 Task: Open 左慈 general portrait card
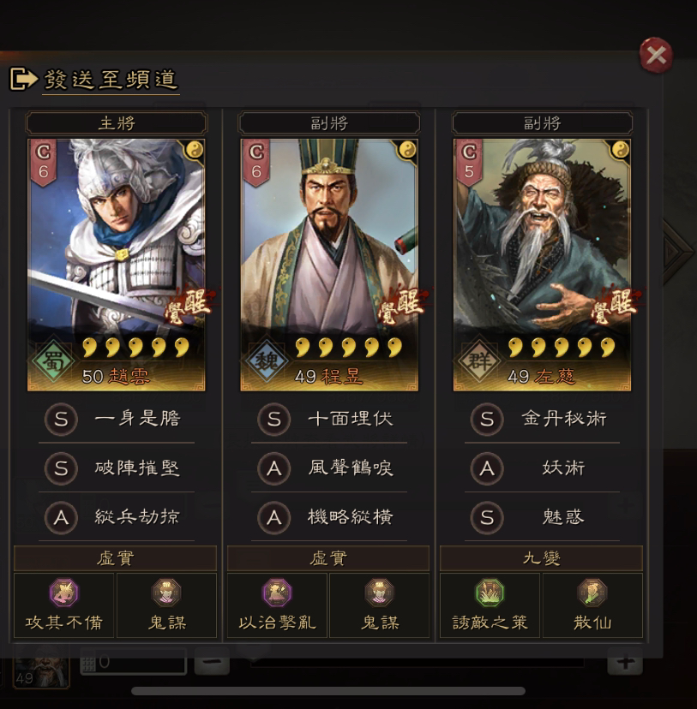pos(542,265)
